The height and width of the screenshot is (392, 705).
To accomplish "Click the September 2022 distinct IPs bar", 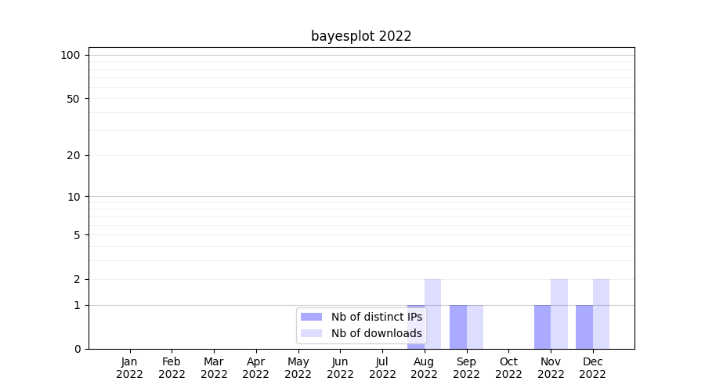I will click(458, 326).
